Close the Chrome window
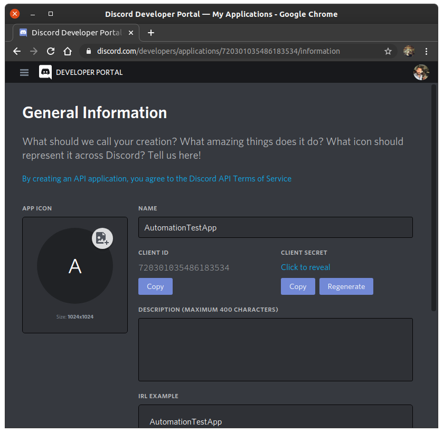The width and height of the screenshot is (443, 433). [x=15, y=14]
